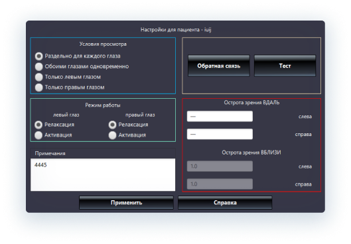Click the 'Режим работы' heading
Image resolution: width=351 pixels, height=244 pixels.
pyautogui.click(x=103, y=105)
